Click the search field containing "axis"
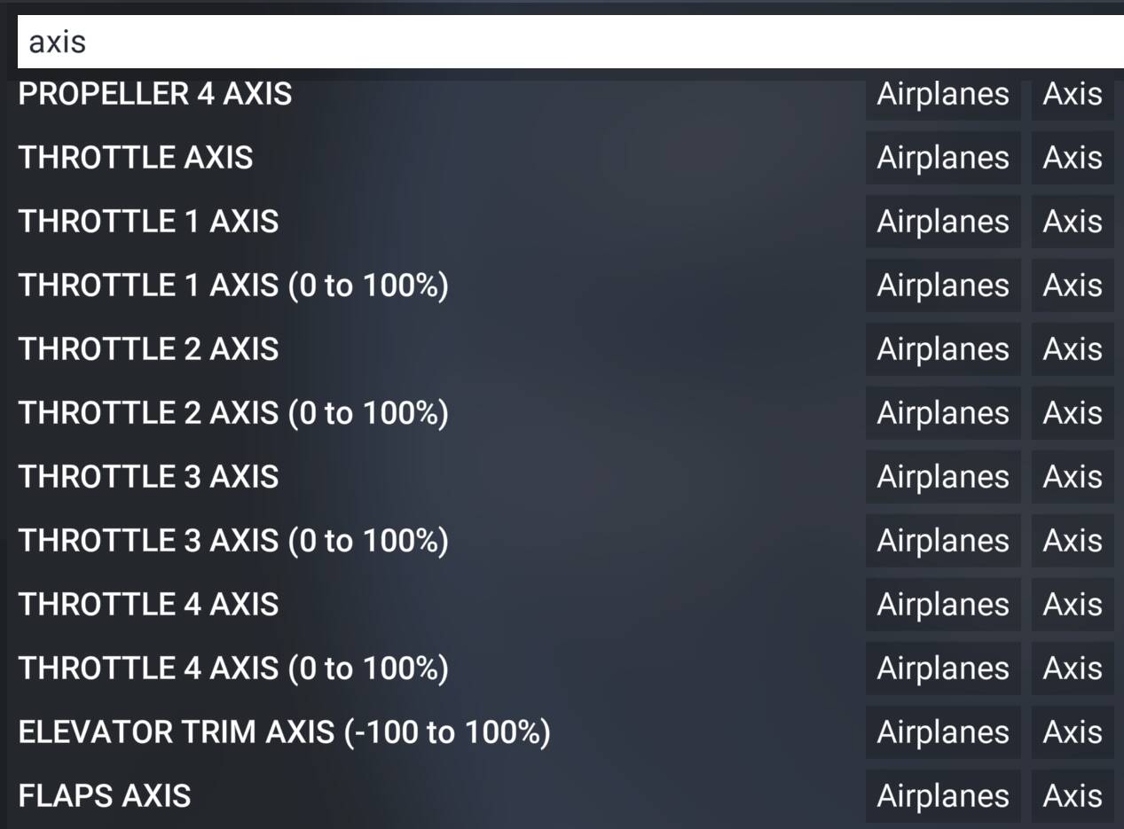The height and width of the screenshot is (829, 1124). click(x=568, y=42)
